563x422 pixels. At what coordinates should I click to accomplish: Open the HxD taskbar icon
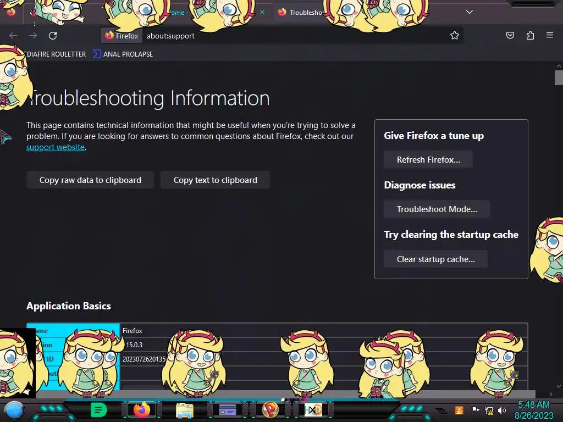click(313, 410)
